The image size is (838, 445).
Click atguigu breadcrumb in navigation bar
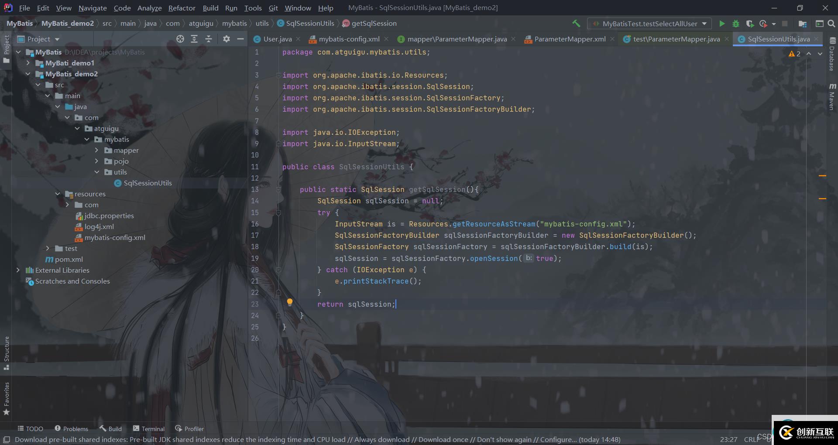pyautogui.click(x=201, y=24)
